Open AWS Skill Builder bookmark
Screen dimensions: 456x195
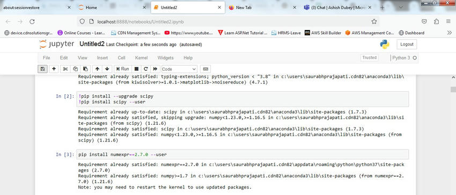[323, 33]
